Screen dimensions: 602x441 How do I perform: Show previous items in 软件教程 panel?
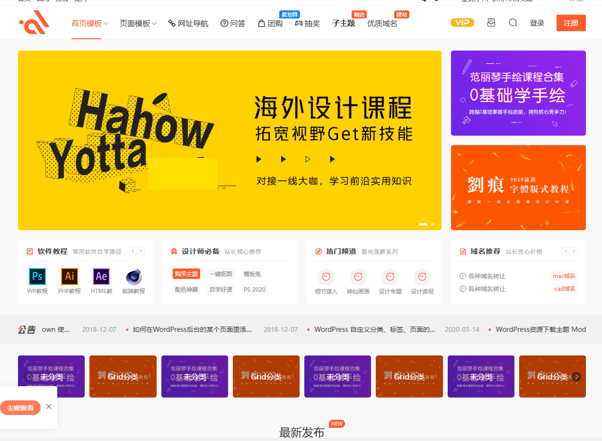pyautogui.click(x=133, y=251)
